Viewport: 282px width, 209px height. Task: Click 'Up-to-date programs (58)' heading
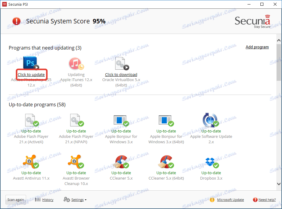(37, 104)
